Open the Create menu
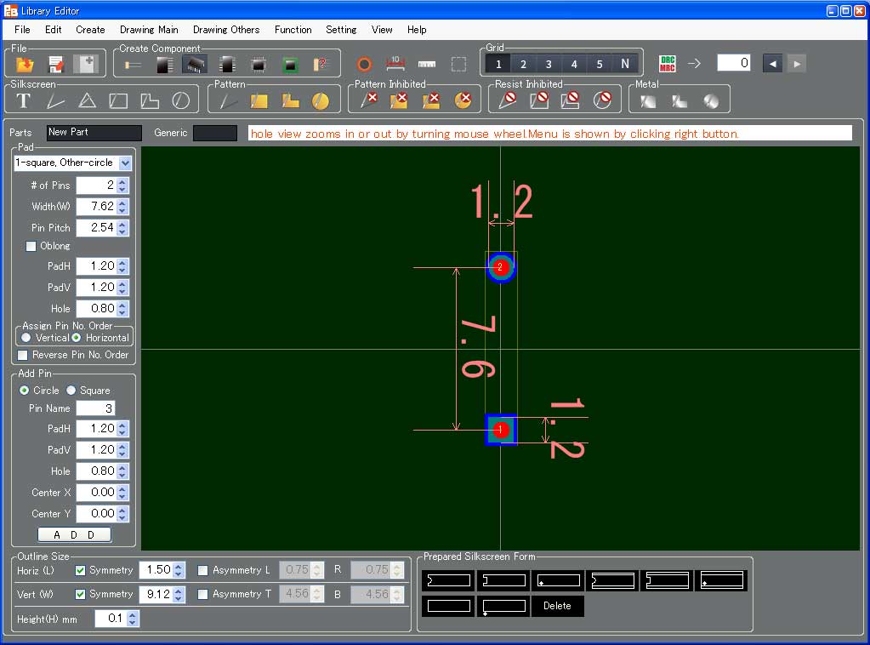This screenshot has width=870, height=645. [x=90, y=30]
